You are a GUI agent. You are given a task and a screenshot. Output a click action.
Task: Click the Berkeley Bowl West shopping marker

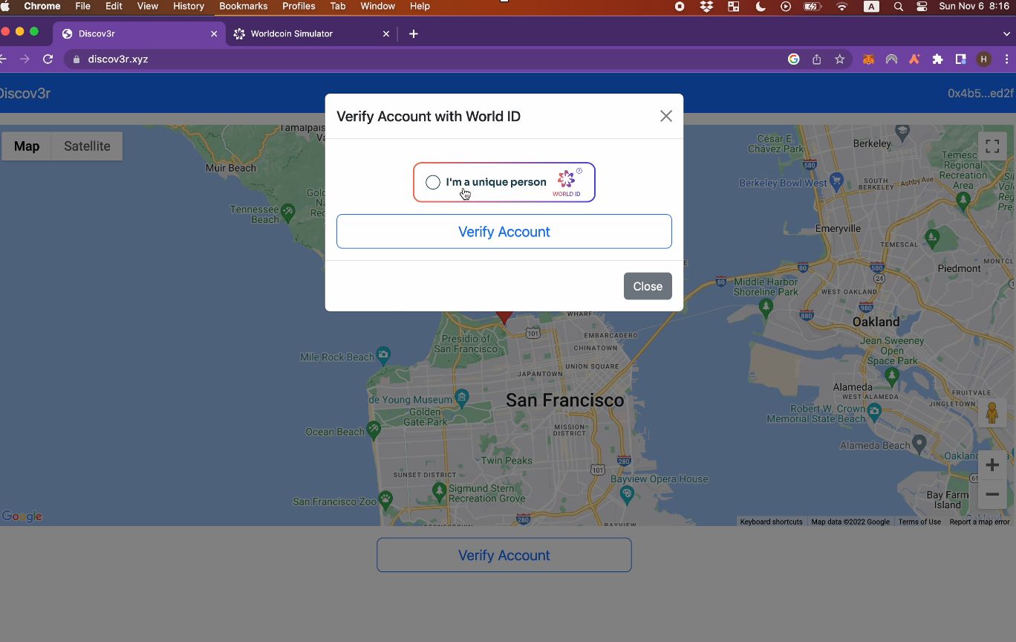click(836, 180)
